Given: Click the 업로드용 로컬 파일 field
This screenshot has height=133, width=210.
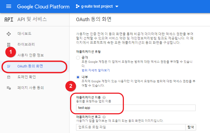Looking at the screenshot, I should [131, 127].
